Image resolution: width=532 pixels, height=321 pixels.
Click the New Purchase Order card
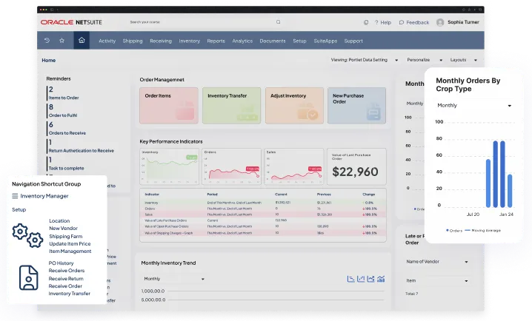tap(356, 106)
